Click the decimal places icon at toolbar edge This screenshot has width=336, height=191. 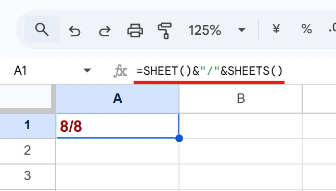click(332, 29)
